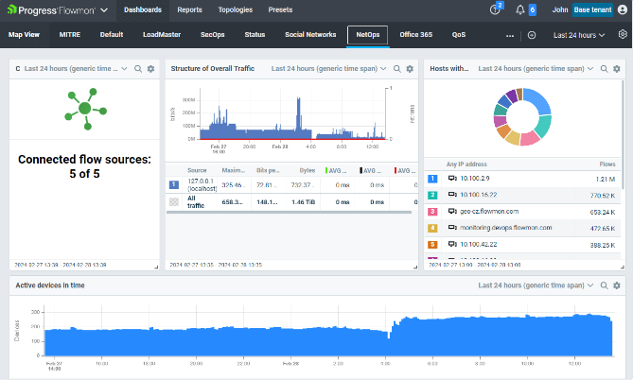Click the connected flow sources network icon
The height and width of the screenshot is (380, 633).
[85, 110]
